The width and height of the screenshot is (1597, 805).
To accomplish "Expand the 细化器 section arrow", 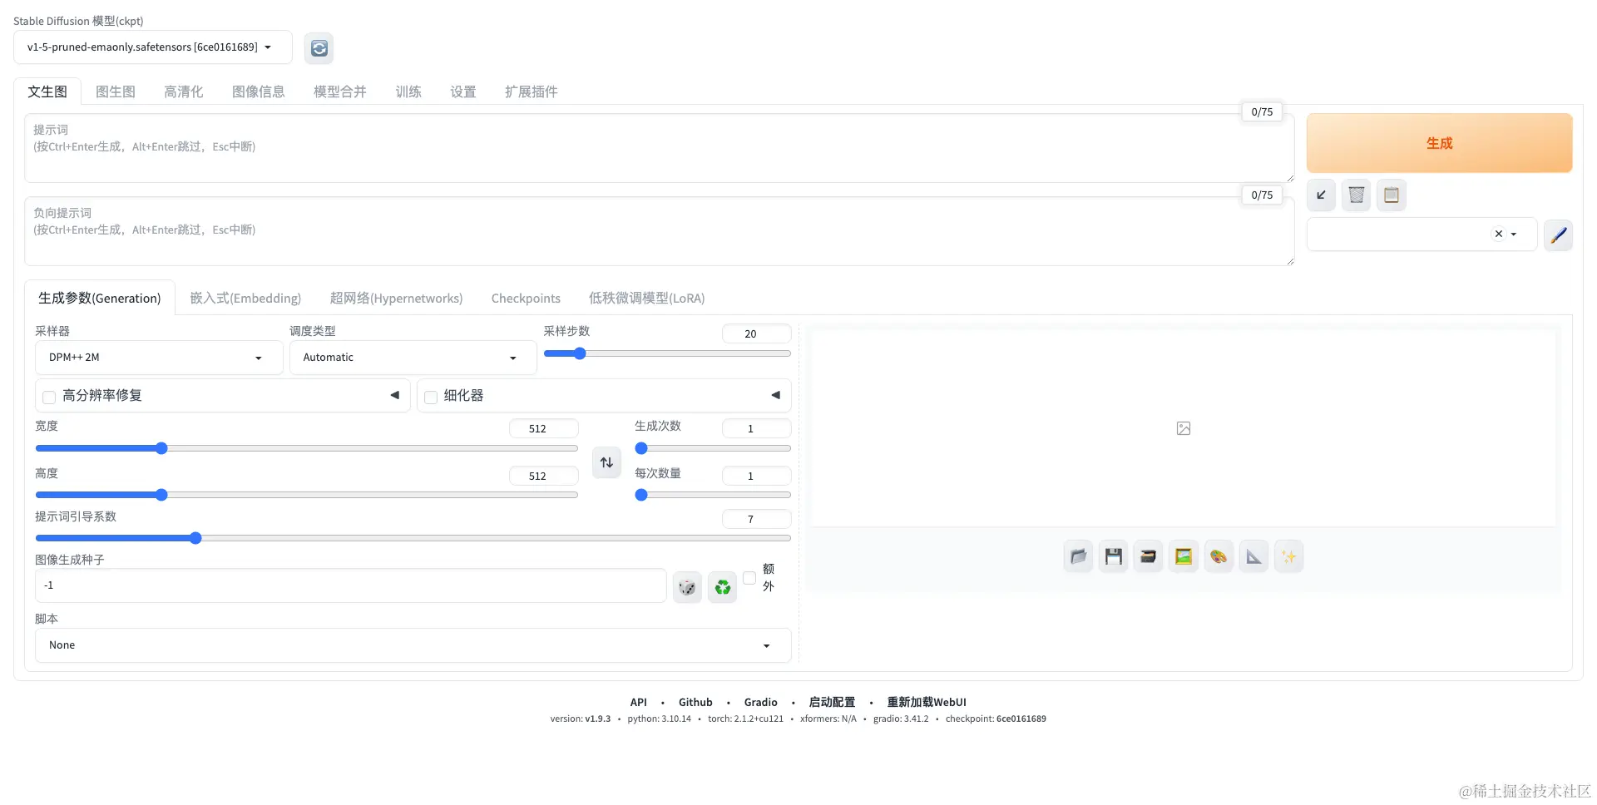I will (775, 395).
